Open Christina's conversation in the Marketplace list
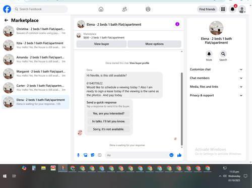The height and width of the screenshot is (188, 252). coord(35,31)
